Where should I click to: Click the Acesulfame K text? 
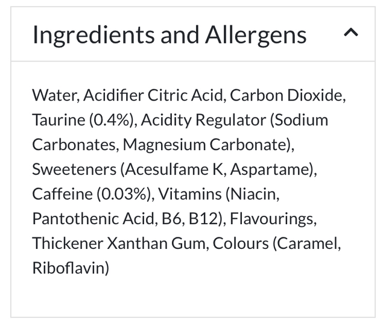(171, 169)
